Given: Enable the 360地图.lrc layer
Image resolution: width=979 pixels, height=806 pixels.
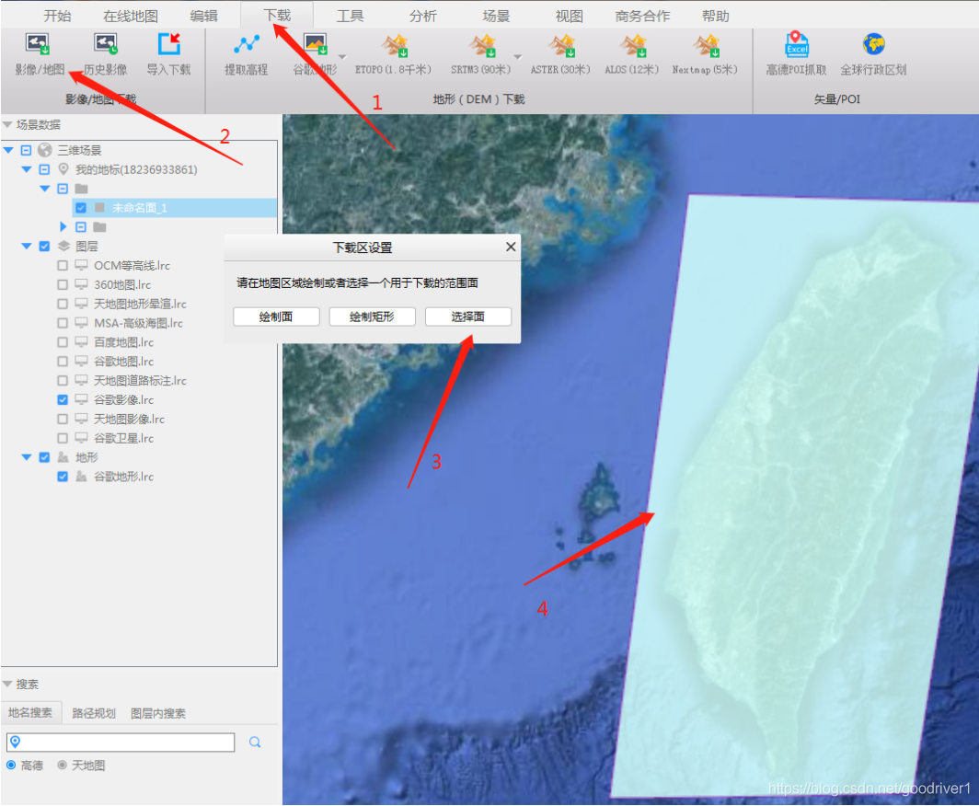Looking at the screenshot, I should pyautogui.click(x=63, y=284).
